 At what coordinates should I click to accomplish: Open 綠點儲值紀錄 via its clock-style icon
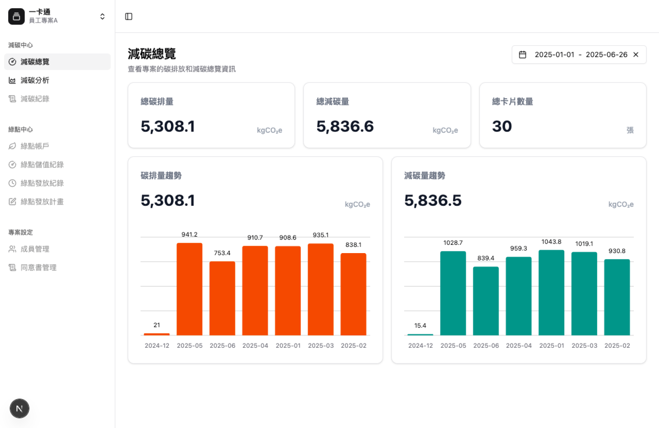(13, 165)
